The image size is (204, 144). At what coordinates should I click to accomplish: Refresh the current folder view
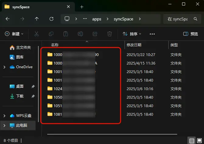[51, 19]
